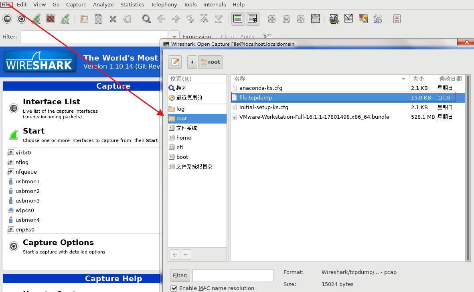Open the Capture menu
This screenshot has height=292, width=474.
click(76, 4)
